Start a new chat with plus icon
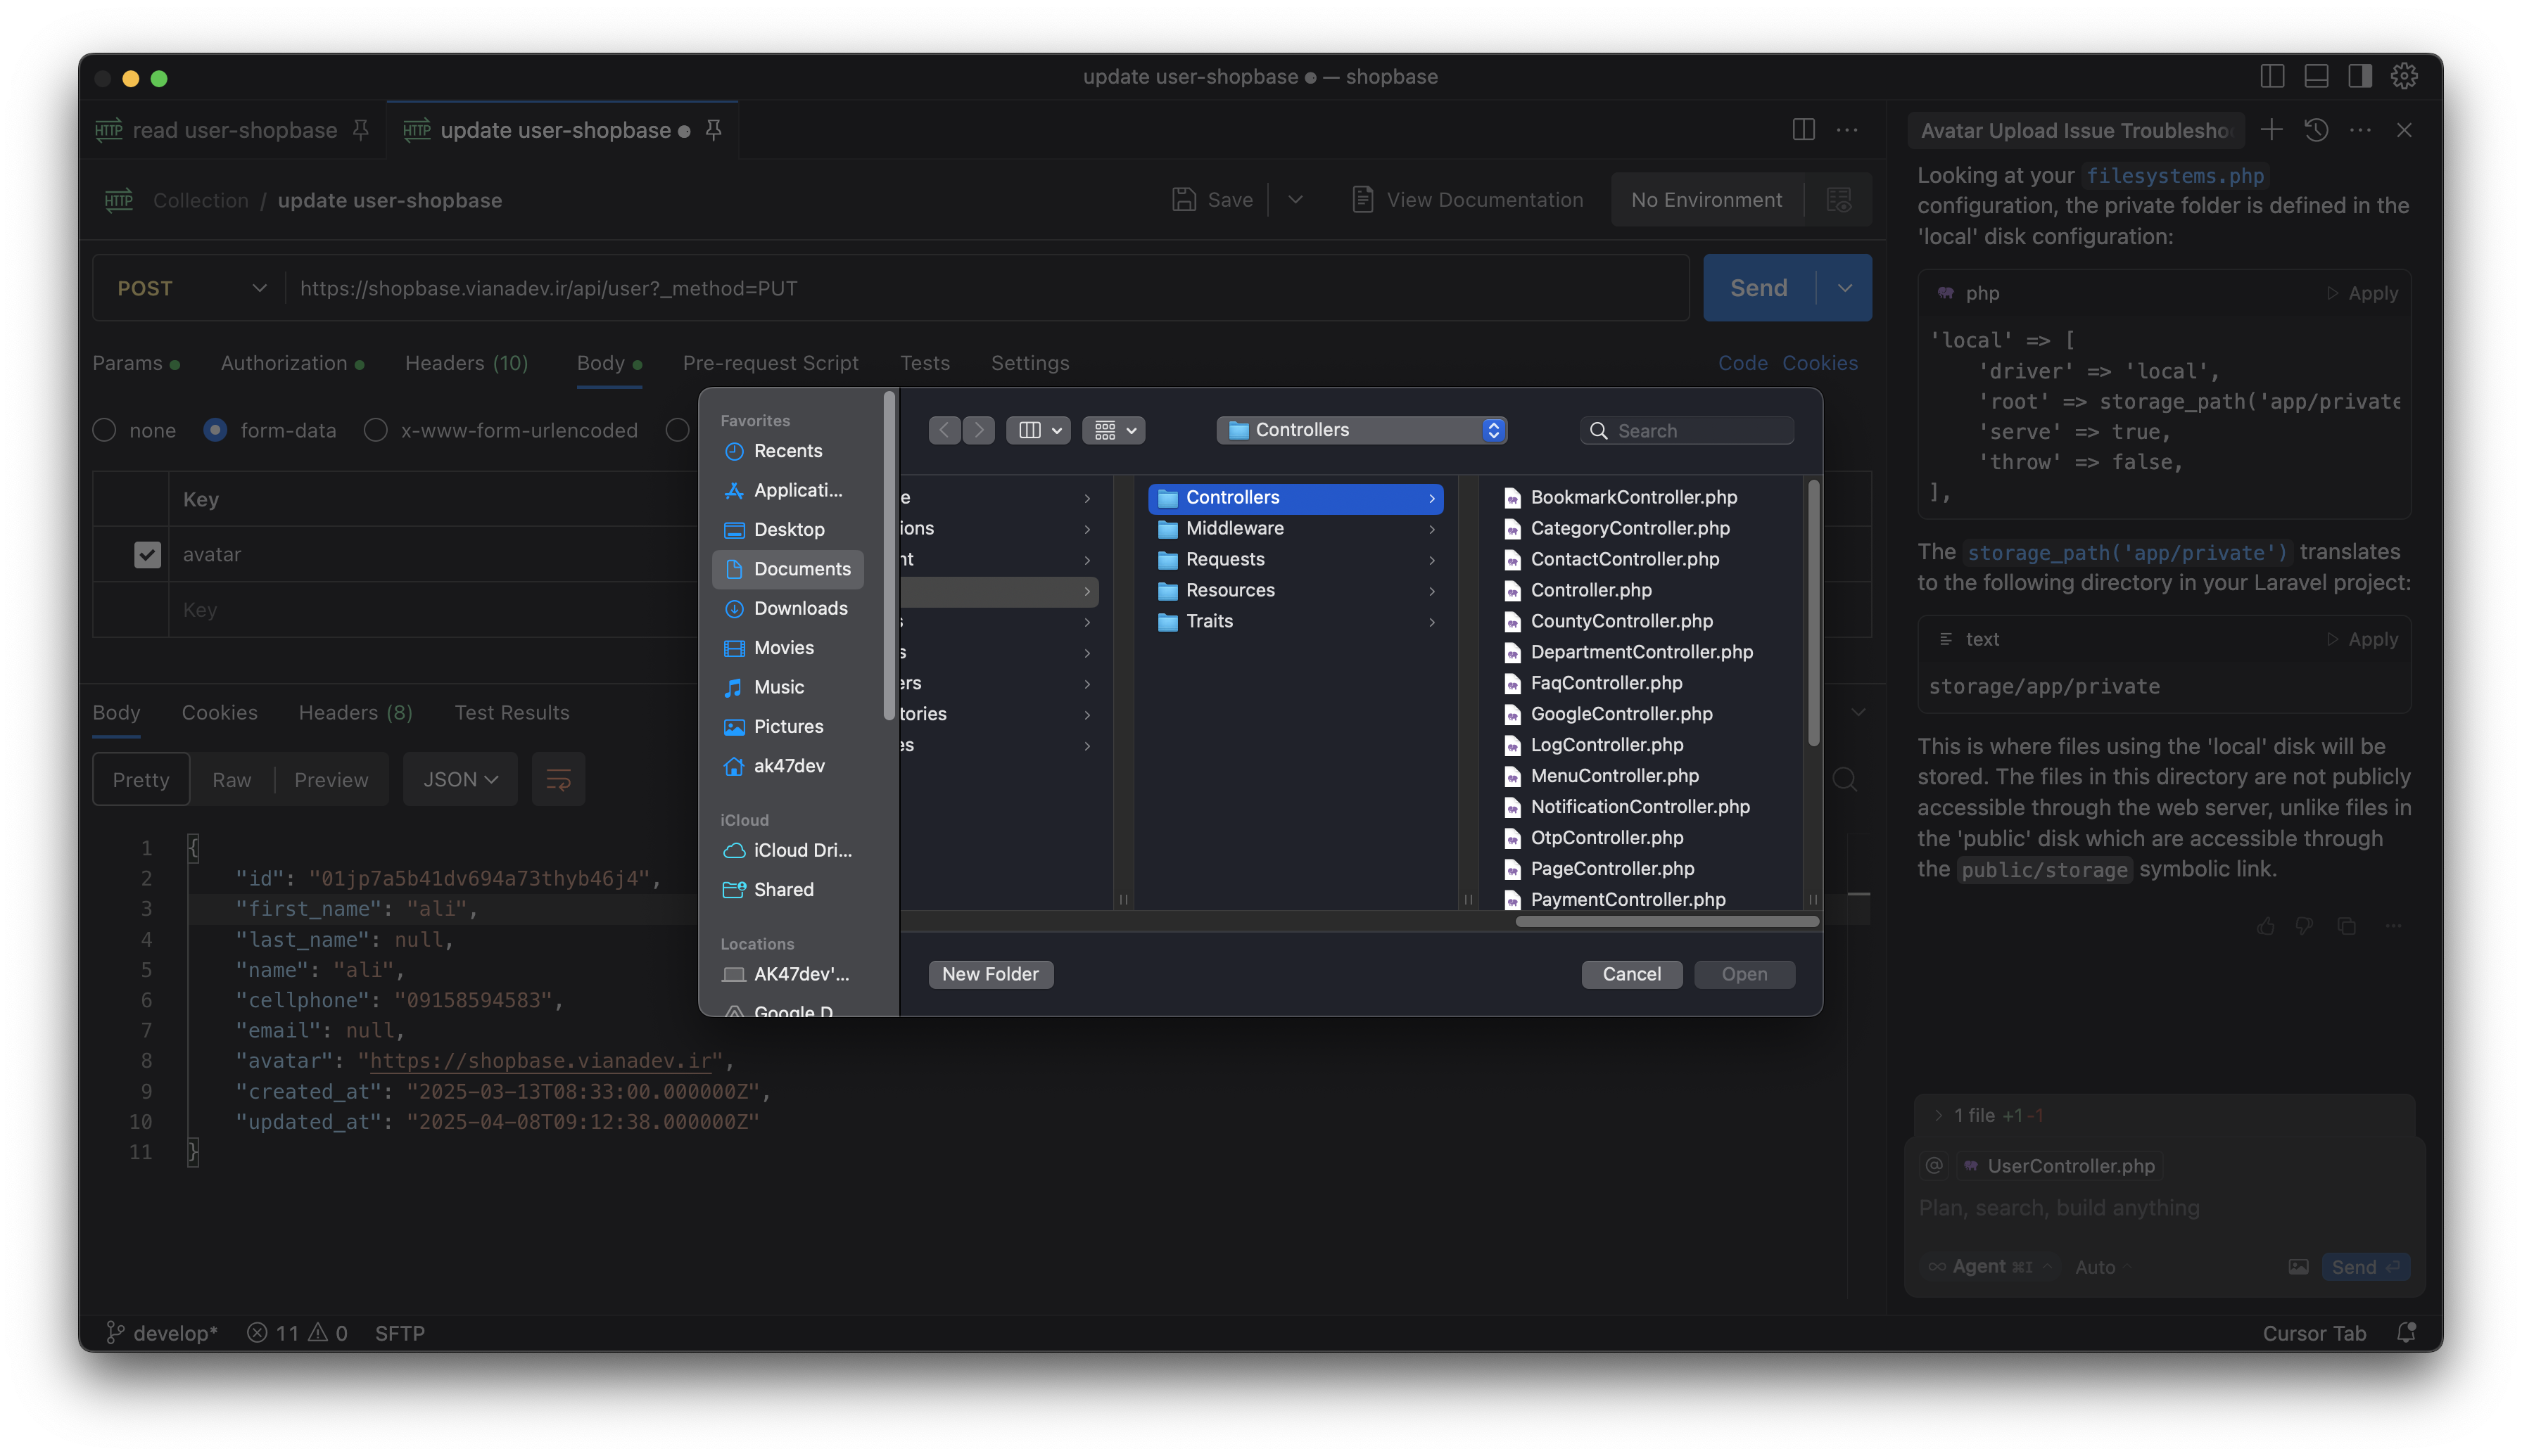 tap(2271, 130)
